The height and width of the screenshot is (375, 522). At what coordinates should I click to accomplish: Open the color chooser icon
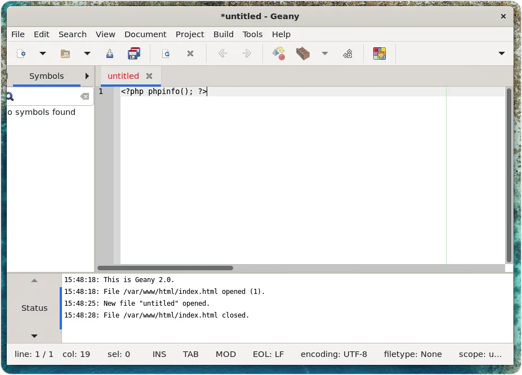click(380, 53)
